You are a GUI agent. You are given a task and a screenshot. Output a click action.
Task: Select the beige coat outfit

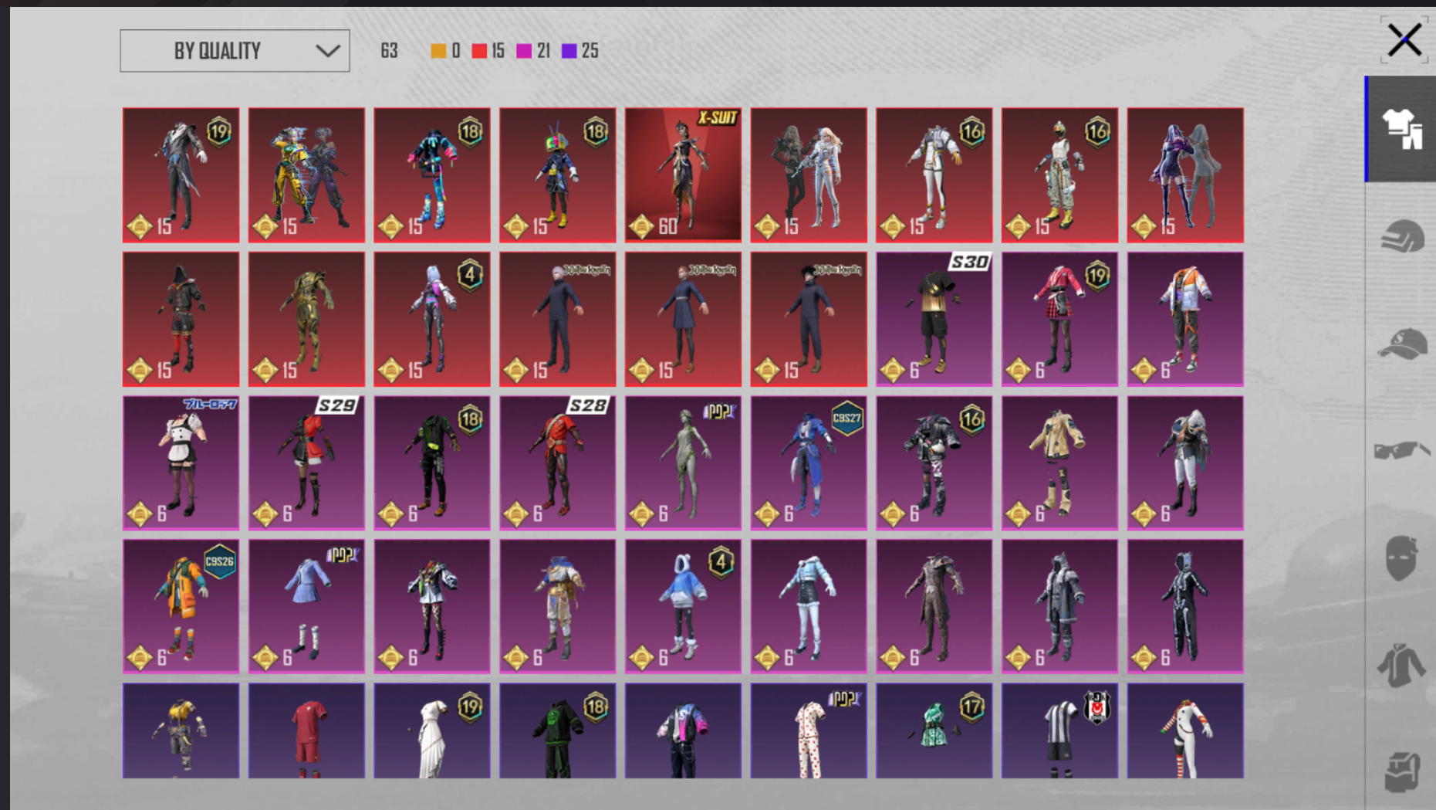coord(1060,463)
